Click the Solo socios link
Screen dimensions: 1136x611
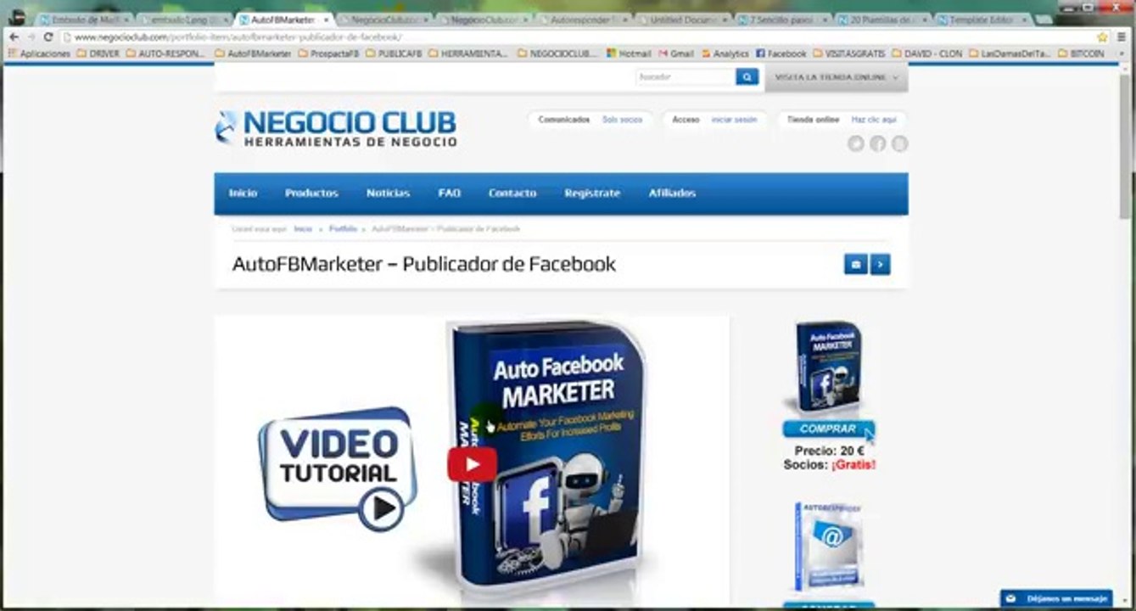[x=622, y=120]
